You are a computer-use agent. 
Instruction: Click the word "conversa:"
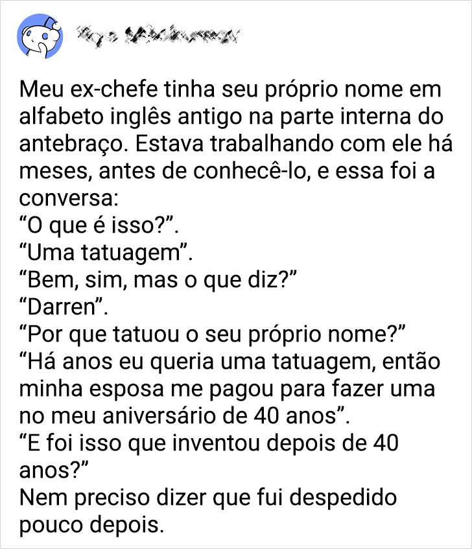[69, 199]
